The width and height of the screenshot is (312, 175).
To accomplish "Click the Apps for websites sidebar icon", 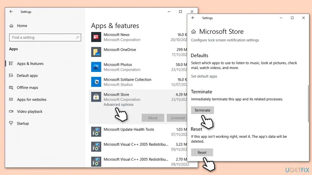I will click(x=11, y=100).
